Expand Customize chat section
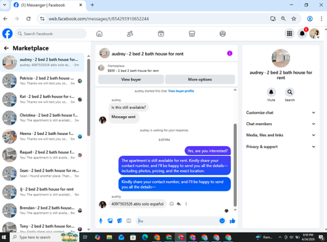 (281, 113)
